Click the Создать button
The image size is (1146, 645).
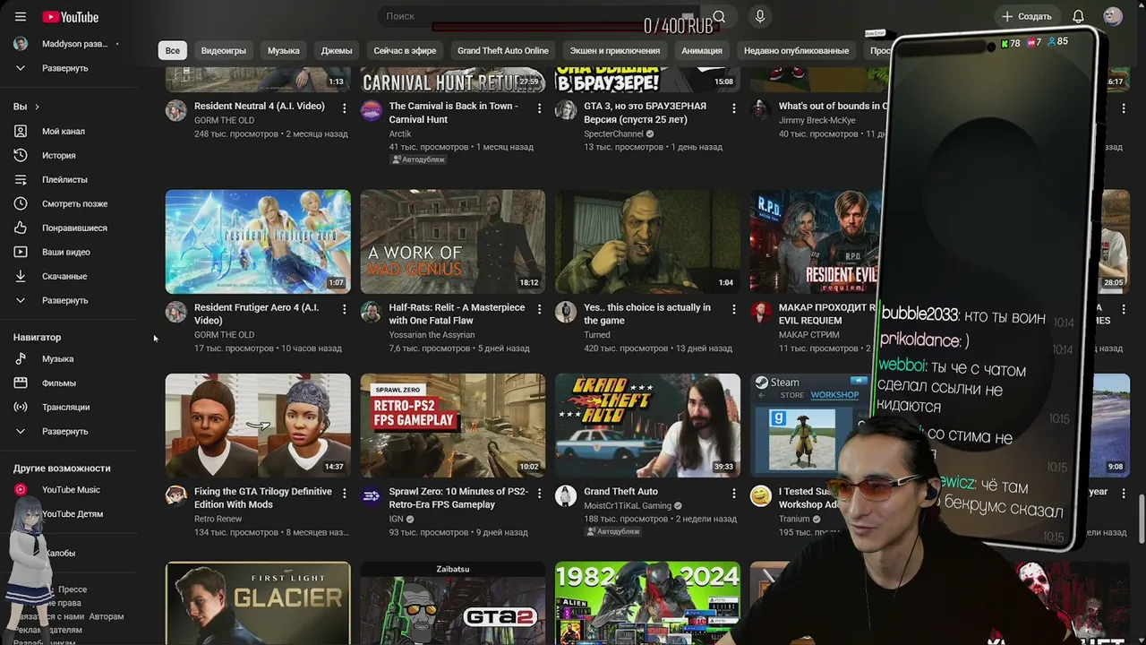point(1027,16)
